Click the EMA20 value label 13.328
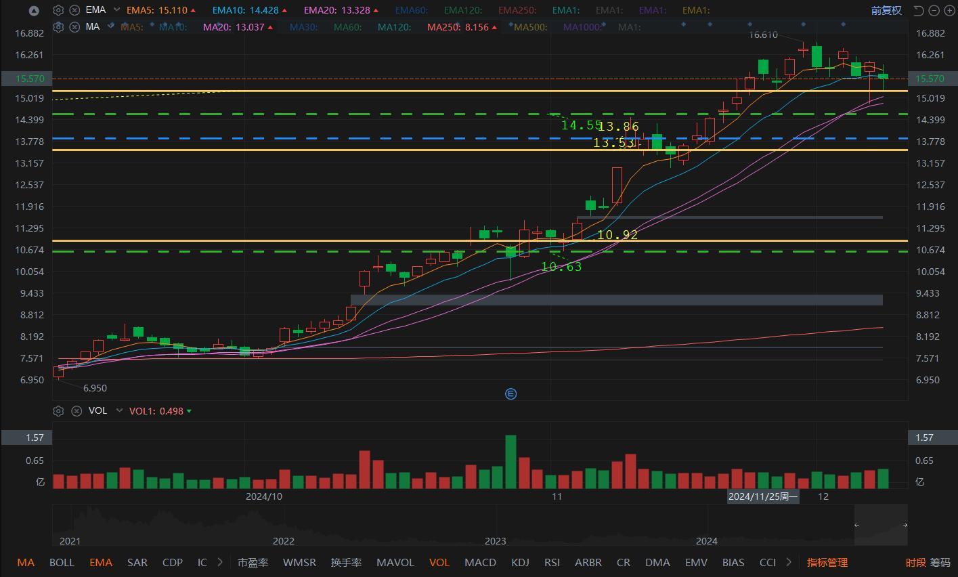Viewport: 958px width, 577px height. pos(355,10)
